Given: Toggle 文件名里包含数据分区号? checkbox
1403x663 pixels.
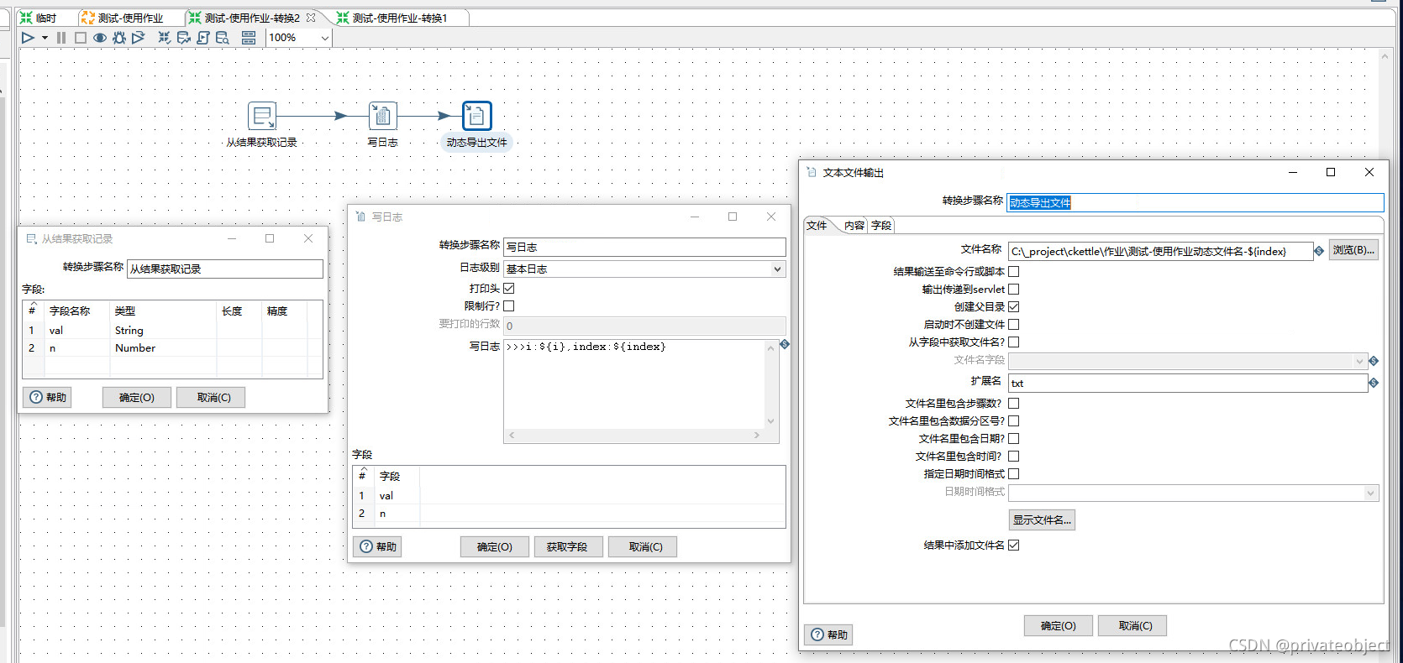Looking at the screenshot, I should pyautogui.click(x=1014, y=421).
